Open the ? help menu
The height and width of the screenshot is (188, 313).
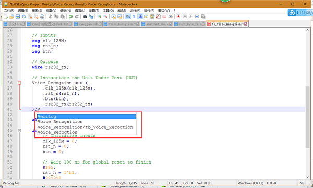(x=174, y=11)
